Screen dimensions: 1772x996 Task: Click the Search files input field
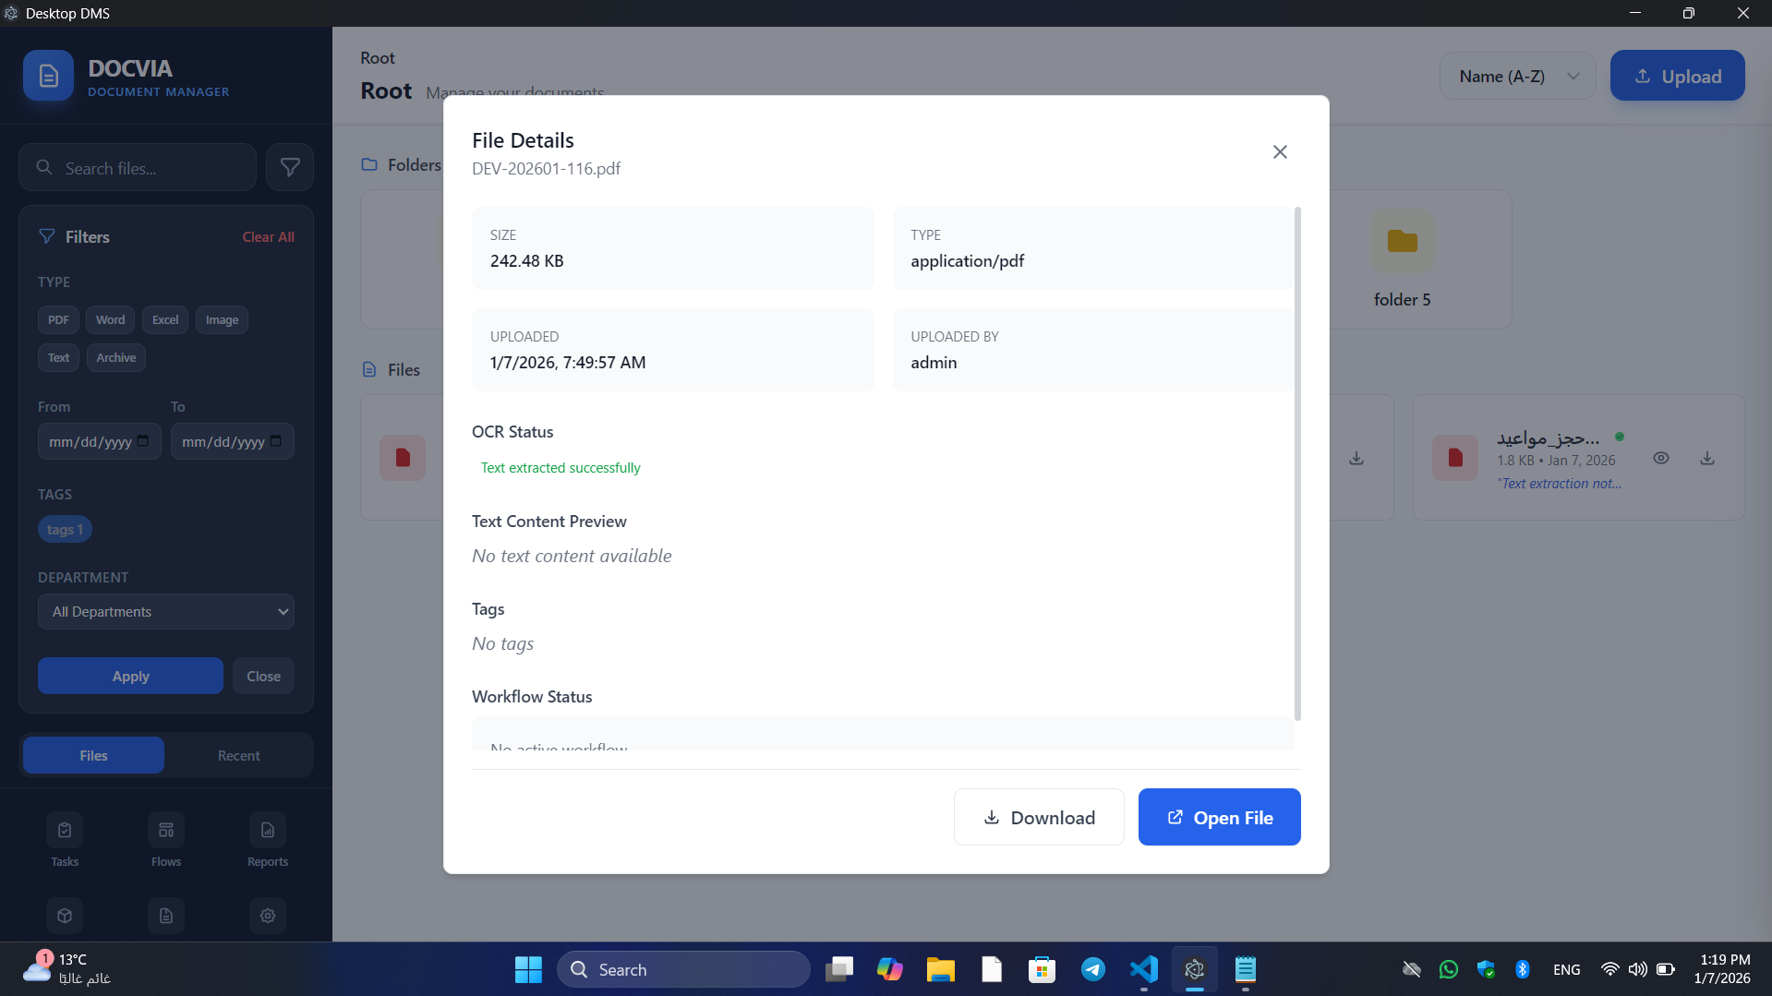tap(138, 167)
